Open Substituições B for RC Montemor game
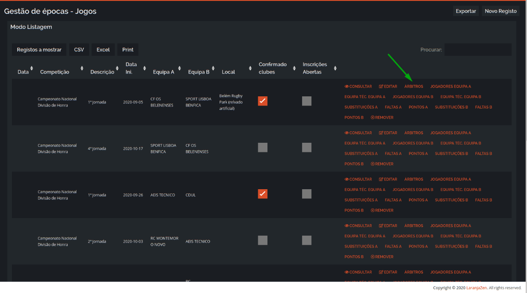This screenshot has width=527, height=293. (x=451, y=247)
